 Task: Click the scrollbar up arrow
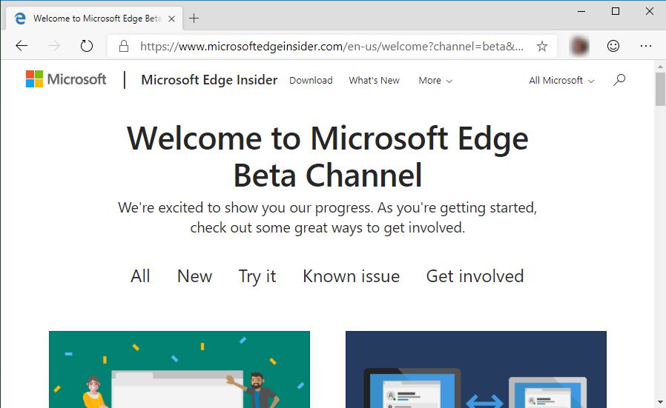(x=660, y=67)
